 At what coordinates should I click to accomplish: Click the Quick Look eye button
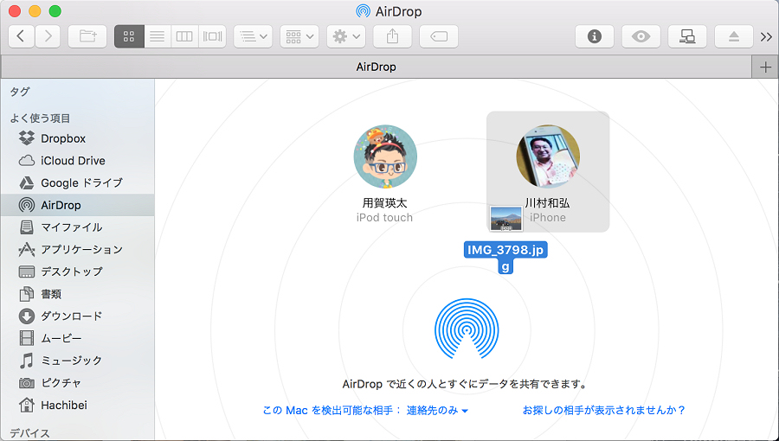(641, 36)
